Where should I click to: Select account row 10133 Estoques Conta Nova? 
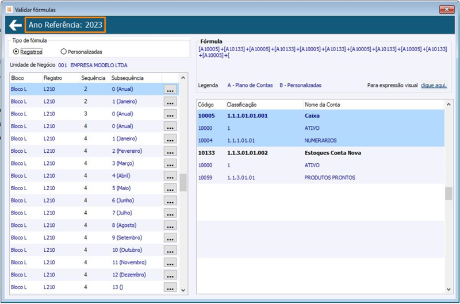tap(321, 153)
